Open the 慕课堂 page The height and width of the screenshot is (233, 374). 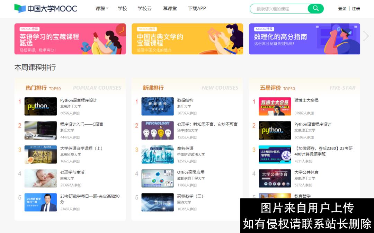click(170, 8)
